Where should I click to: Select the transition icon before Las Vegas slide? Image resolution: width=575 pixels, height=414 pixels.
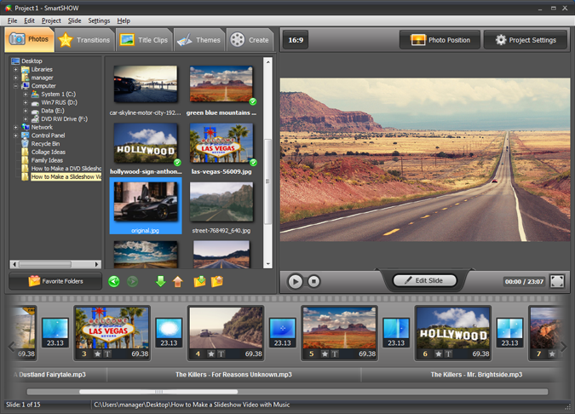55,332
